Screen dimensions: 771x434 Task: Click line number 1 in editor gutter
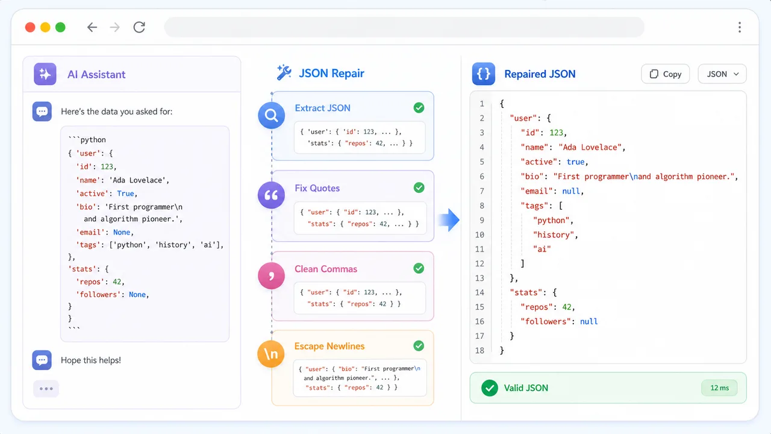(x=481, y=104)
